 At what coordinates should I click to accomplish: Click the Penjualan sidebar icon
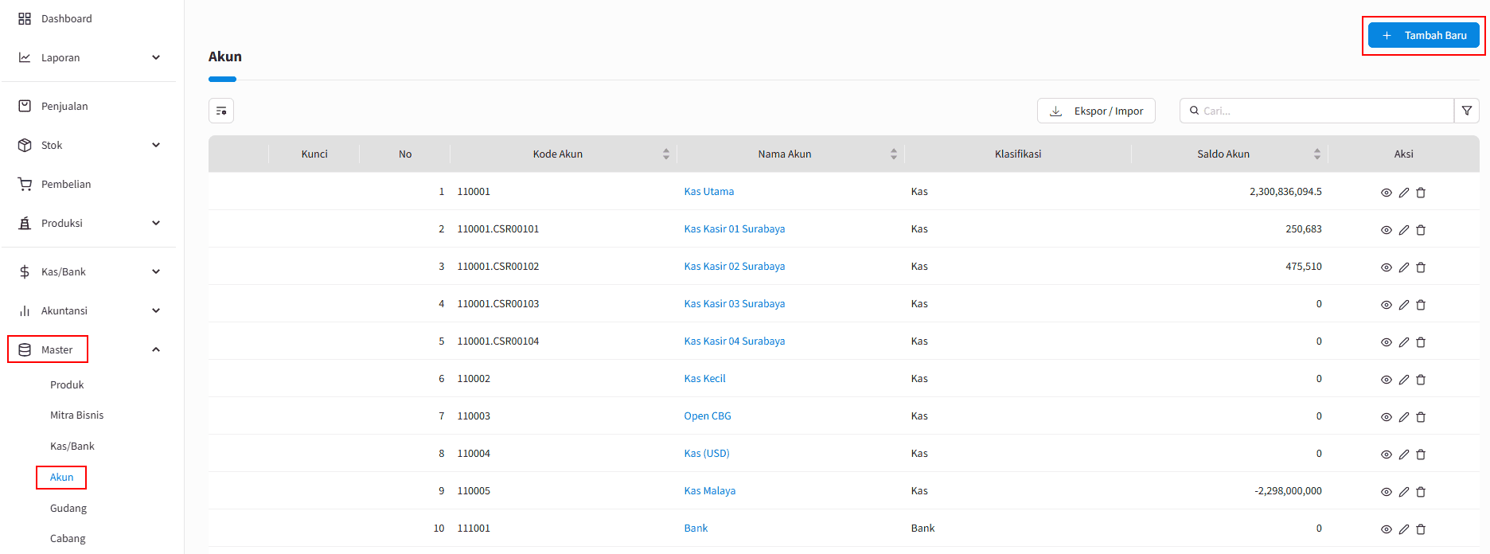click(x=25, y=106)
